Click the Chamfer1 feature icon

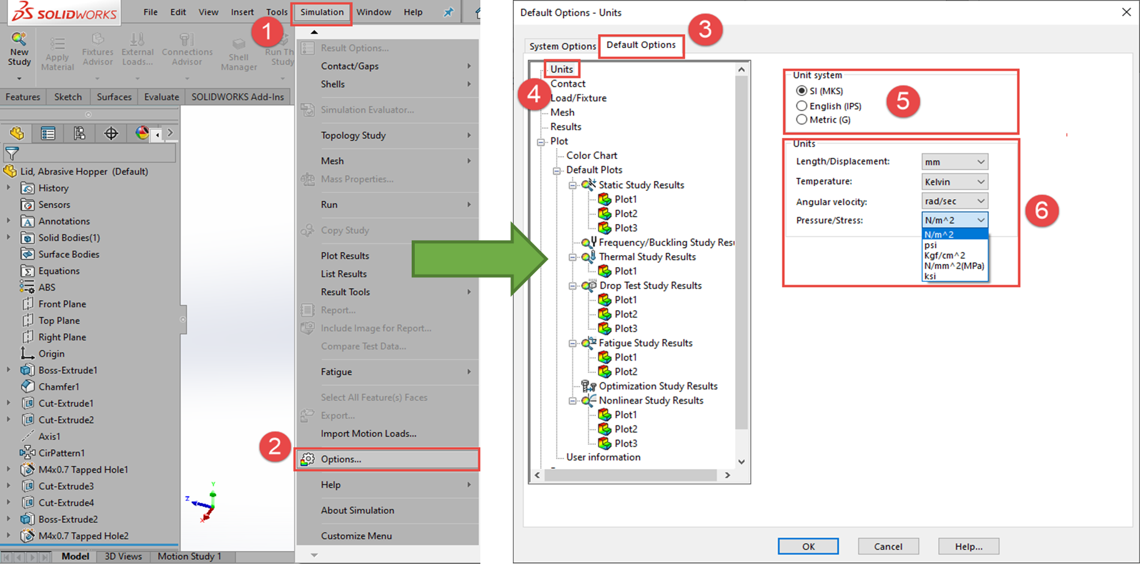coord(27,387)
